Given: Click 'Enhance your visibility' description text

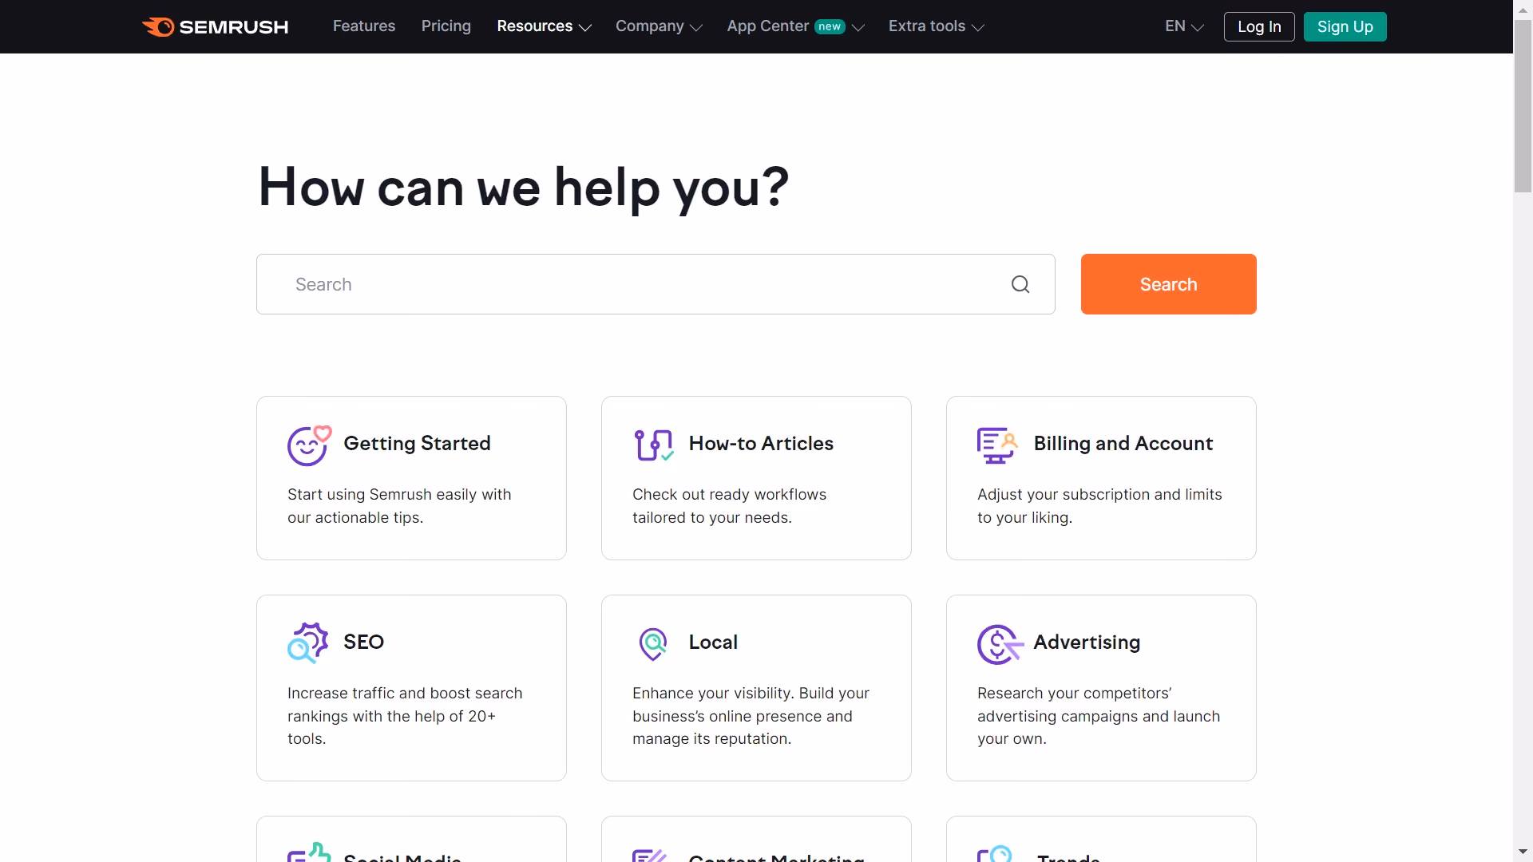Looking at the screenshot, I should point(751,716).
